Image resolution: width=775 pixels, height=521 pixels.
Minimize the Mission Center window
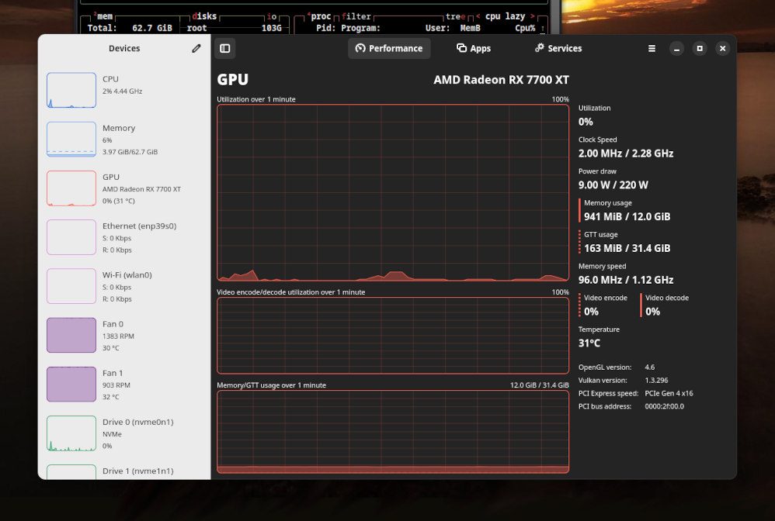676,48
